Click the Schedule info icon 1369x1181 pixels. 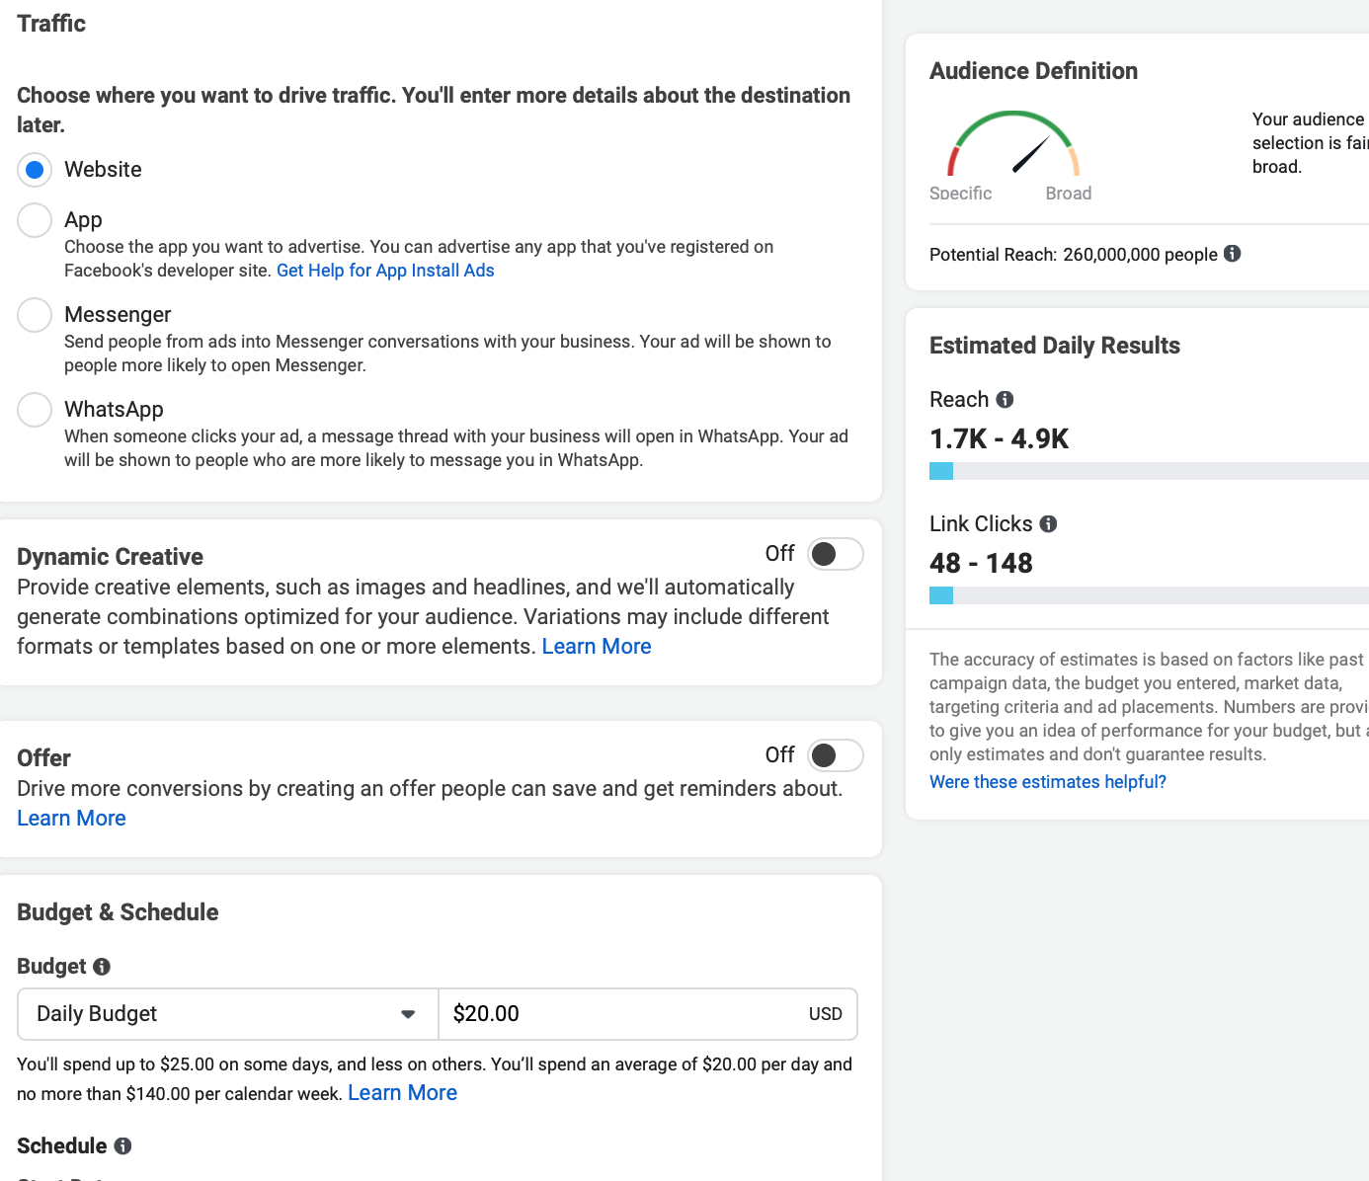coord(122,1145)
